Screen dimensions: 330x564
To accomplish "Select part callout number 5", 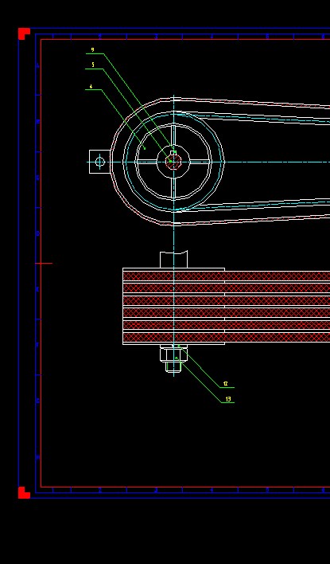I will (x=93, y=65).
